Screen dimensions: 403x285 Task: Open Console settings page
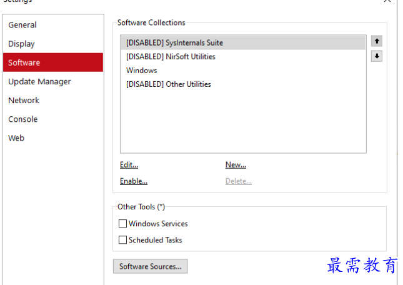23,119
